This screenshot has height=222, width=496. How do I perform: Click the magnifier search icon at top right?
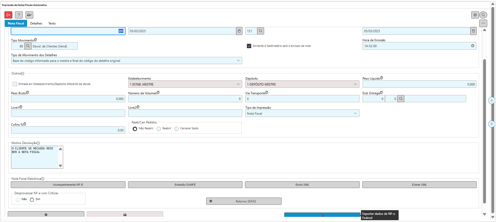coord(483,15)
